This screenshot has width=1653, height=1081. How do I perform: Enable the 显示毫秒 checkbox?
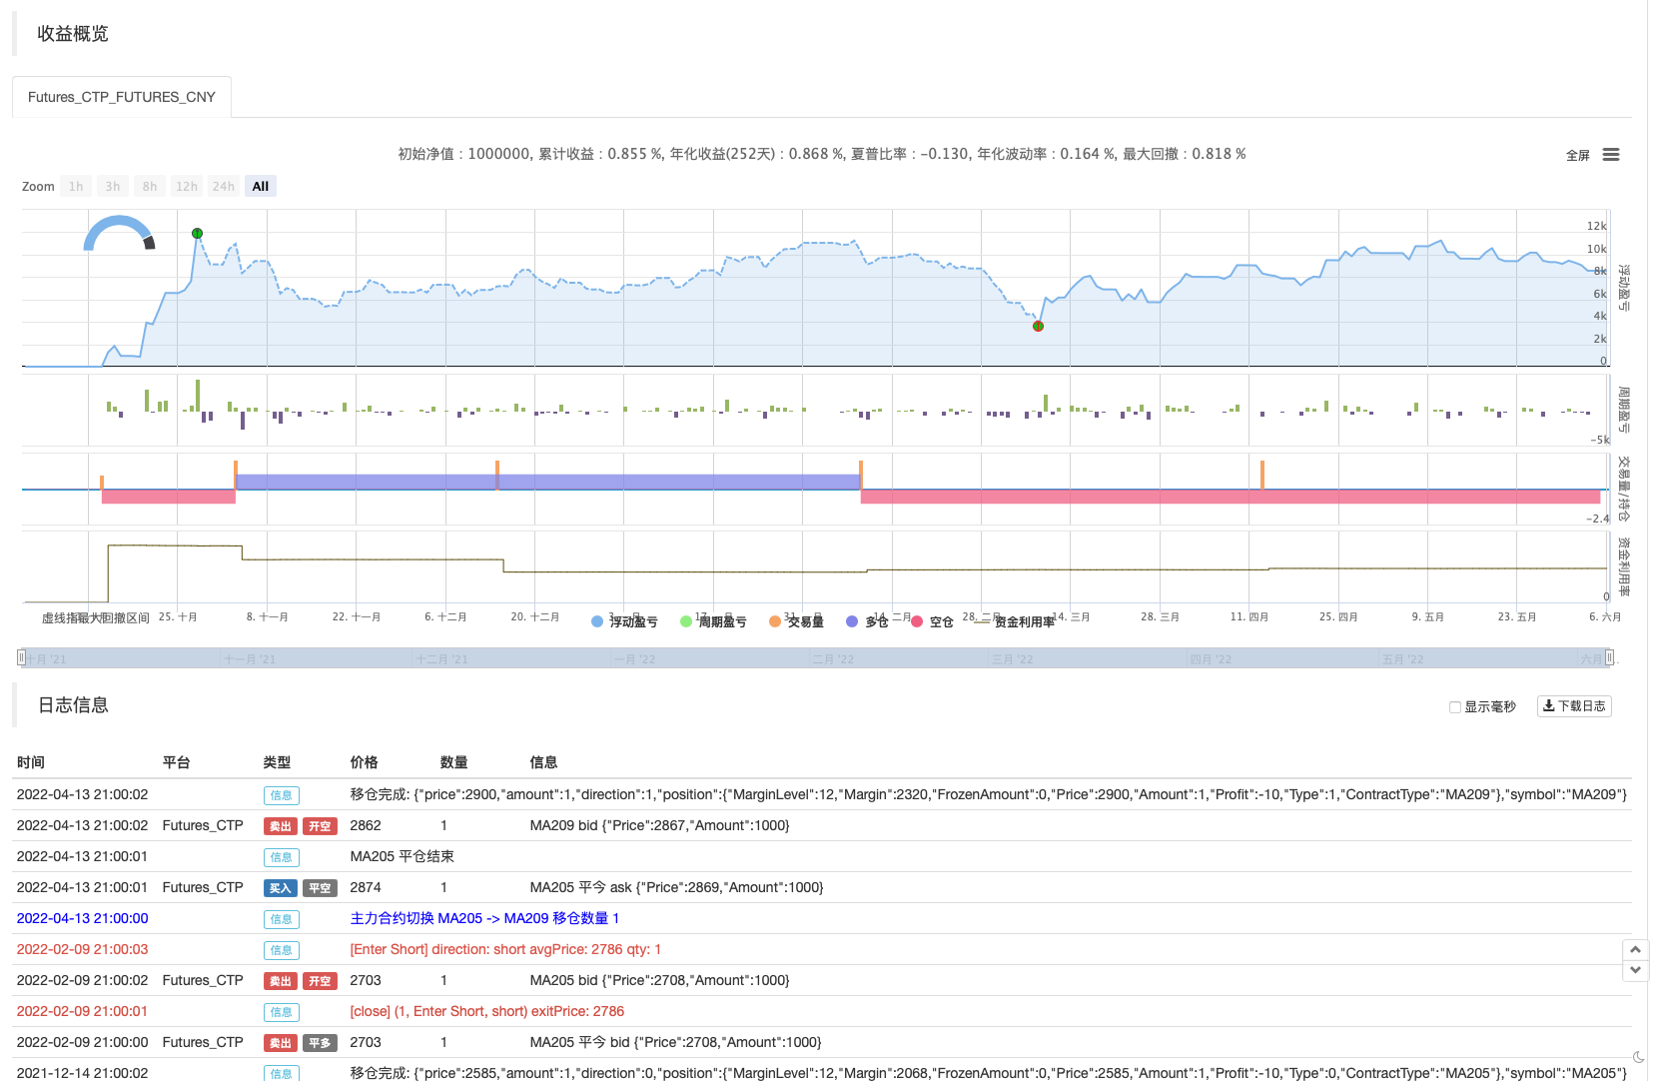coord(1455,707)
